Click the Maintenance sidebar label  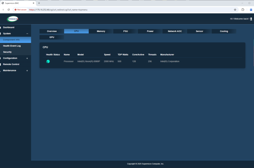pyautogui.click(x=9, y=70)
